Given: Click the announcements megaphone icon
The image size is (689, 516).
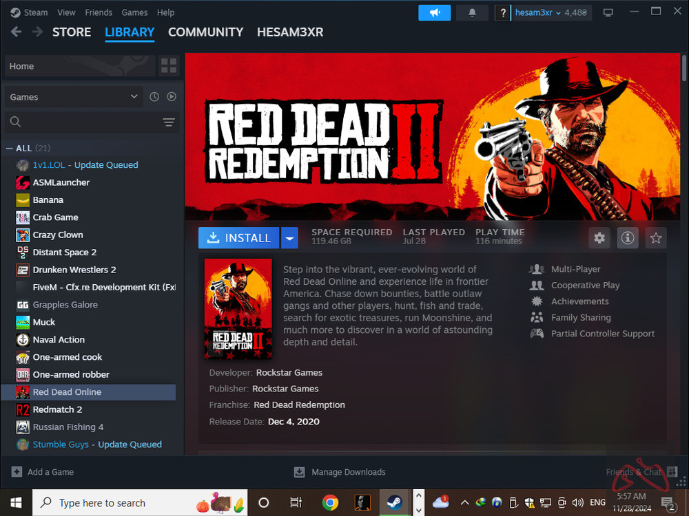Looking at the screenshot, I should coord(434,12).
